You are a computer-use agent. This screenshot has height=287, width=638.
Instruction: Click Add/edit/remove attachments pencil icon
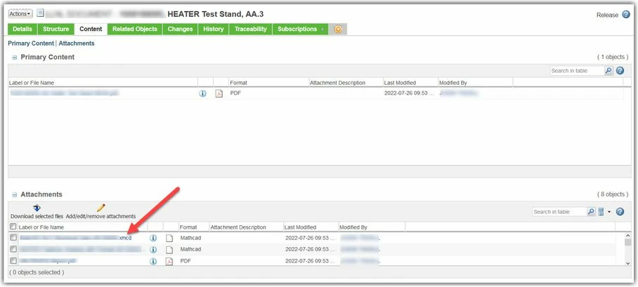(101, 208)
